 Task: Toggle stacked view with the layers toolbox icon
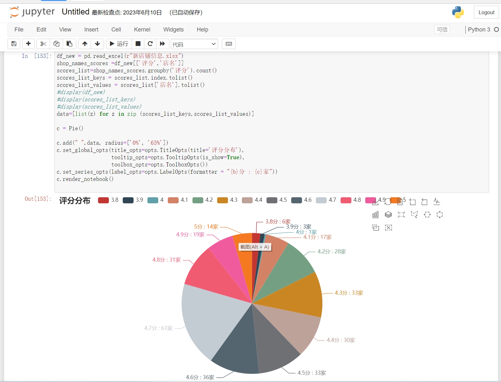pos(388,215)
